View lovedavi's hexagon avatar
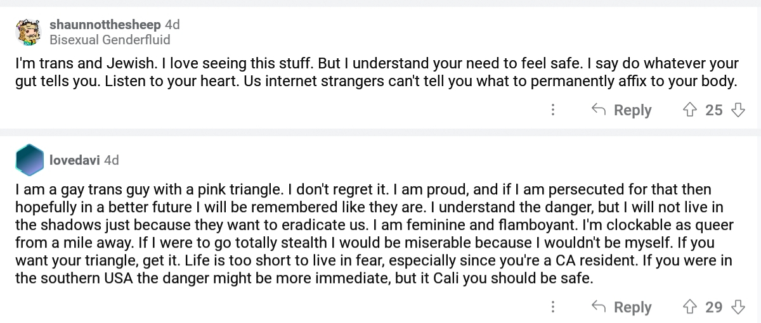761x323 pixels. point(29,160)
